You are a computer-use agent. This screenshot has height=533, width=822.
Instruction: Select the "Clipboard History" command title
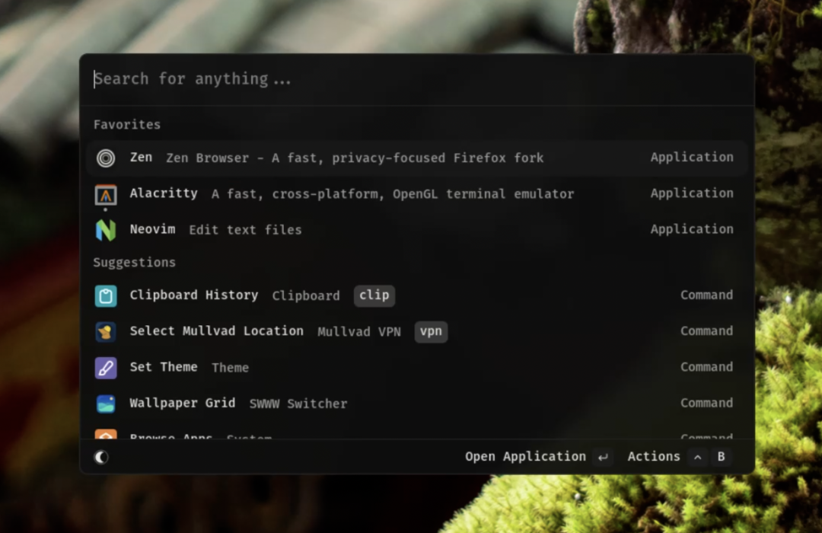pos(194,295)
